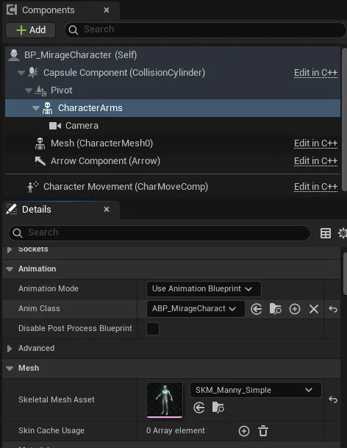Close the Components tab
This screenshot has height=448, width=347.
(x=107, y=10)
